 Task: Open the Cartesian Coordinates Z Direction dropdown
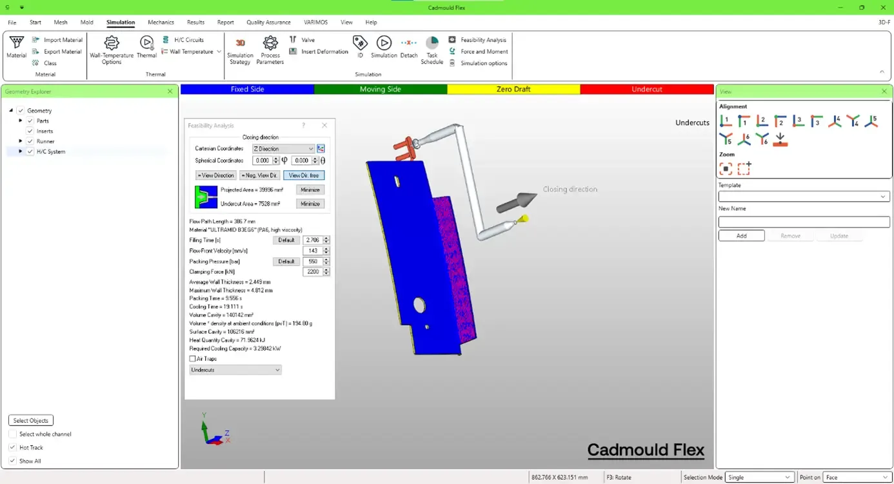(283, 149)
